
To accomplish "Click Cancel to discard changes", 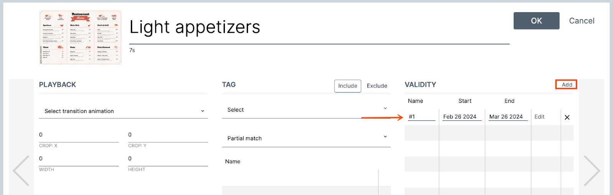I will 582,21.
